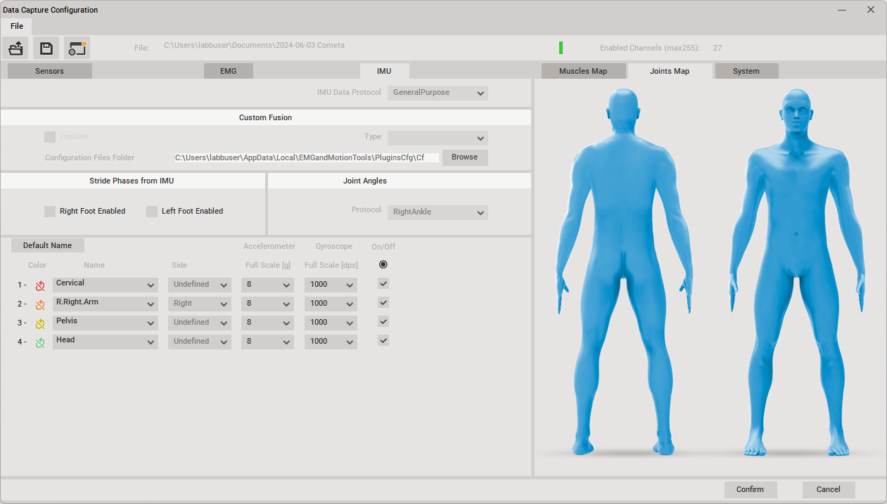Switch to the Muscles Map tab
887x504 pixels.
pos(583,71)
